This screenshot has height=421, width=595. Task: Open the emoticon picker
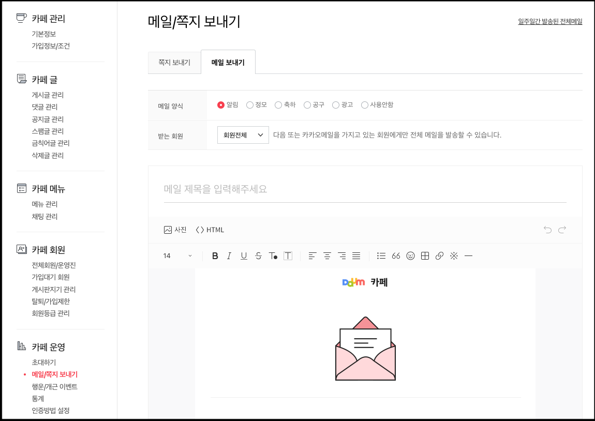coord(410,256)
